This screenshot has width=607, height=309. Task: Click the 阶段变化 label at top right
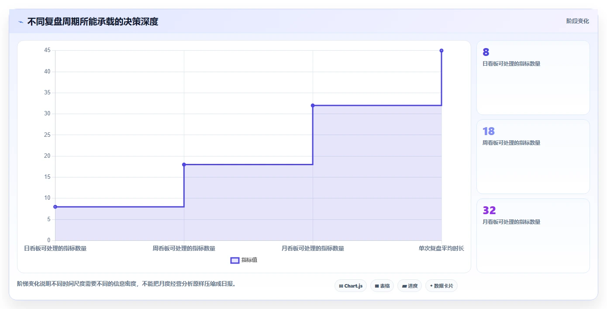[578, 21]
